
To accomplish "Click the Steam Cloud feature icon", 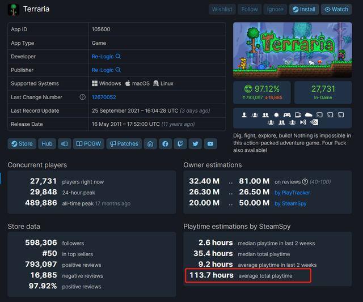I will click(309, 114).
